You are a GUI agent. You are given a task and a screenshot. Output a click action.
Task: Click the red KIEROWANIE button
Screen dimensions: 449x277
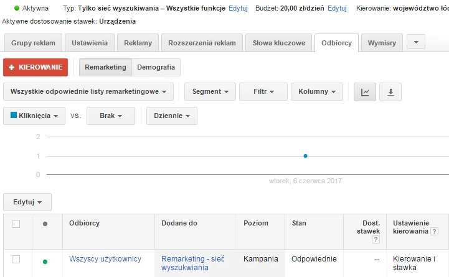[35, 68]
